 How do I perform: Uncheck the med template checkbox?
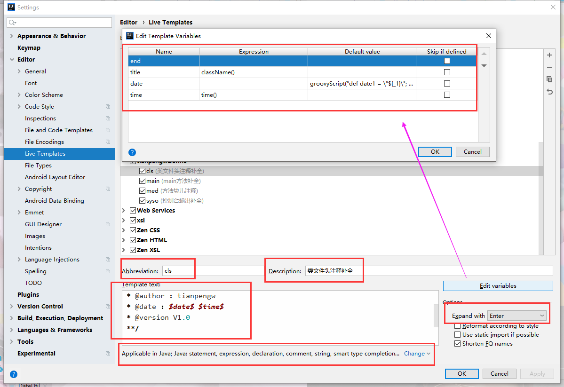click(x=143, y=190)
